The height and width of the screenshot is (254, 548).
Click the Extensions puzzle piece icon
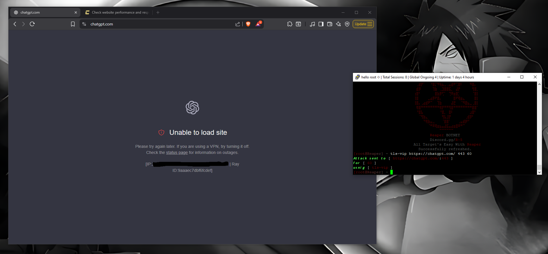tap(290, 24)
